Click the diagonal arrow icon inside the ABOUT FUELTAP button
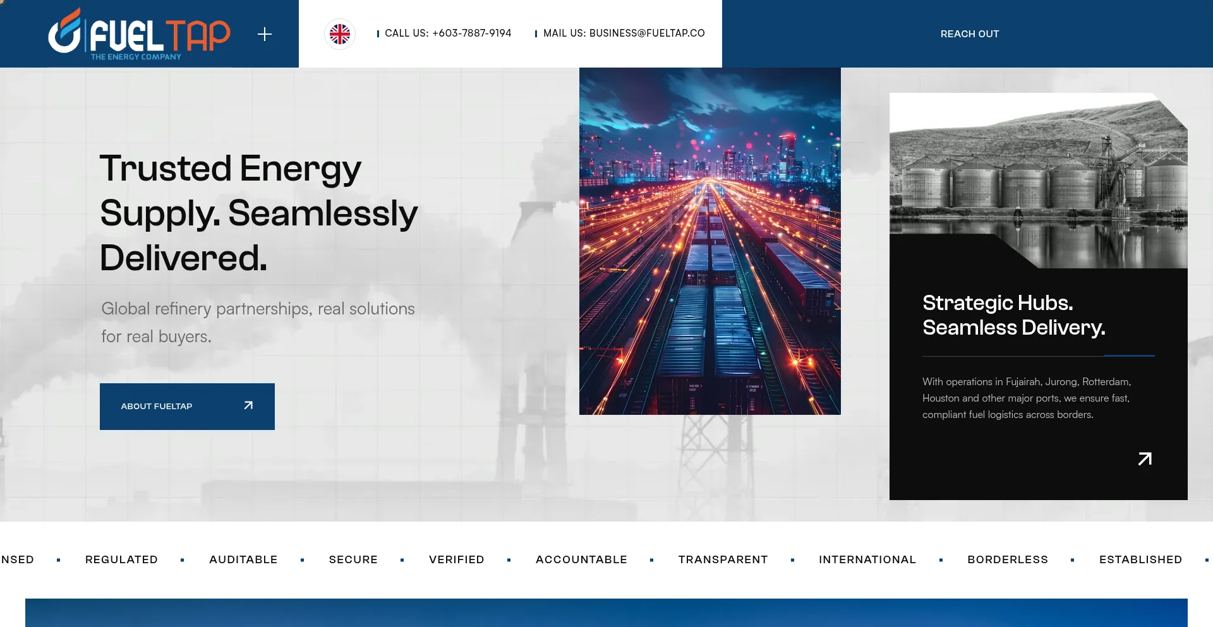Image resolution: width=1213 pixels, height=627 pixels. click(x=248, y=405)
